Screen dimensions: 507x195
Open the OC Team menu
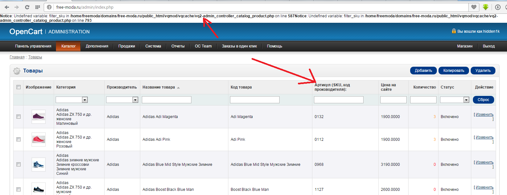pos(203,46)
